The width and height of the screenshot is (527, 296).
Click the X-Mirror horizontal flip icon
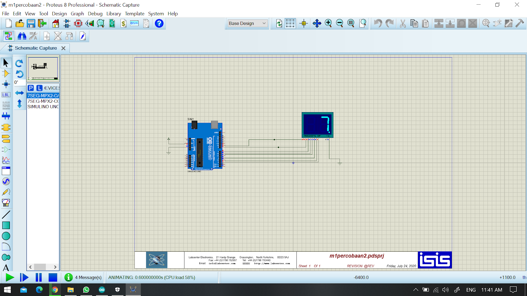click(19, 93)
